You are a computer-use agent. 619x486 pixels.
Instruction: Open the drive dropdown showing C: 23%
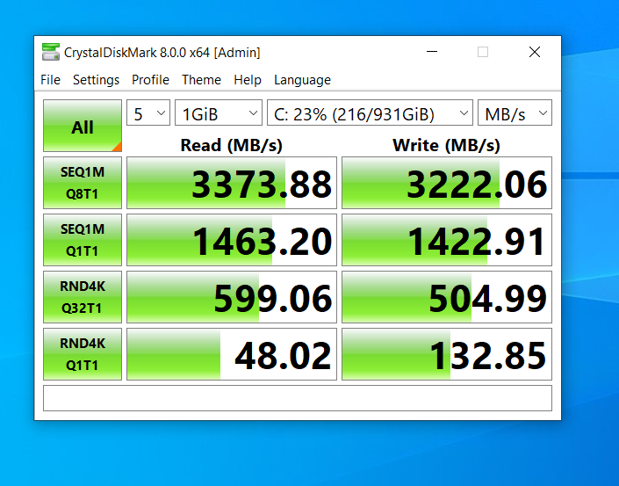[x=370, y=113]
